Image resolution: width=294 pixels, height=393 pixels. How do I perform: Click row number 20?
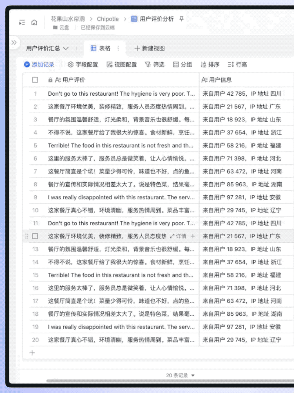tap(35, 340)
